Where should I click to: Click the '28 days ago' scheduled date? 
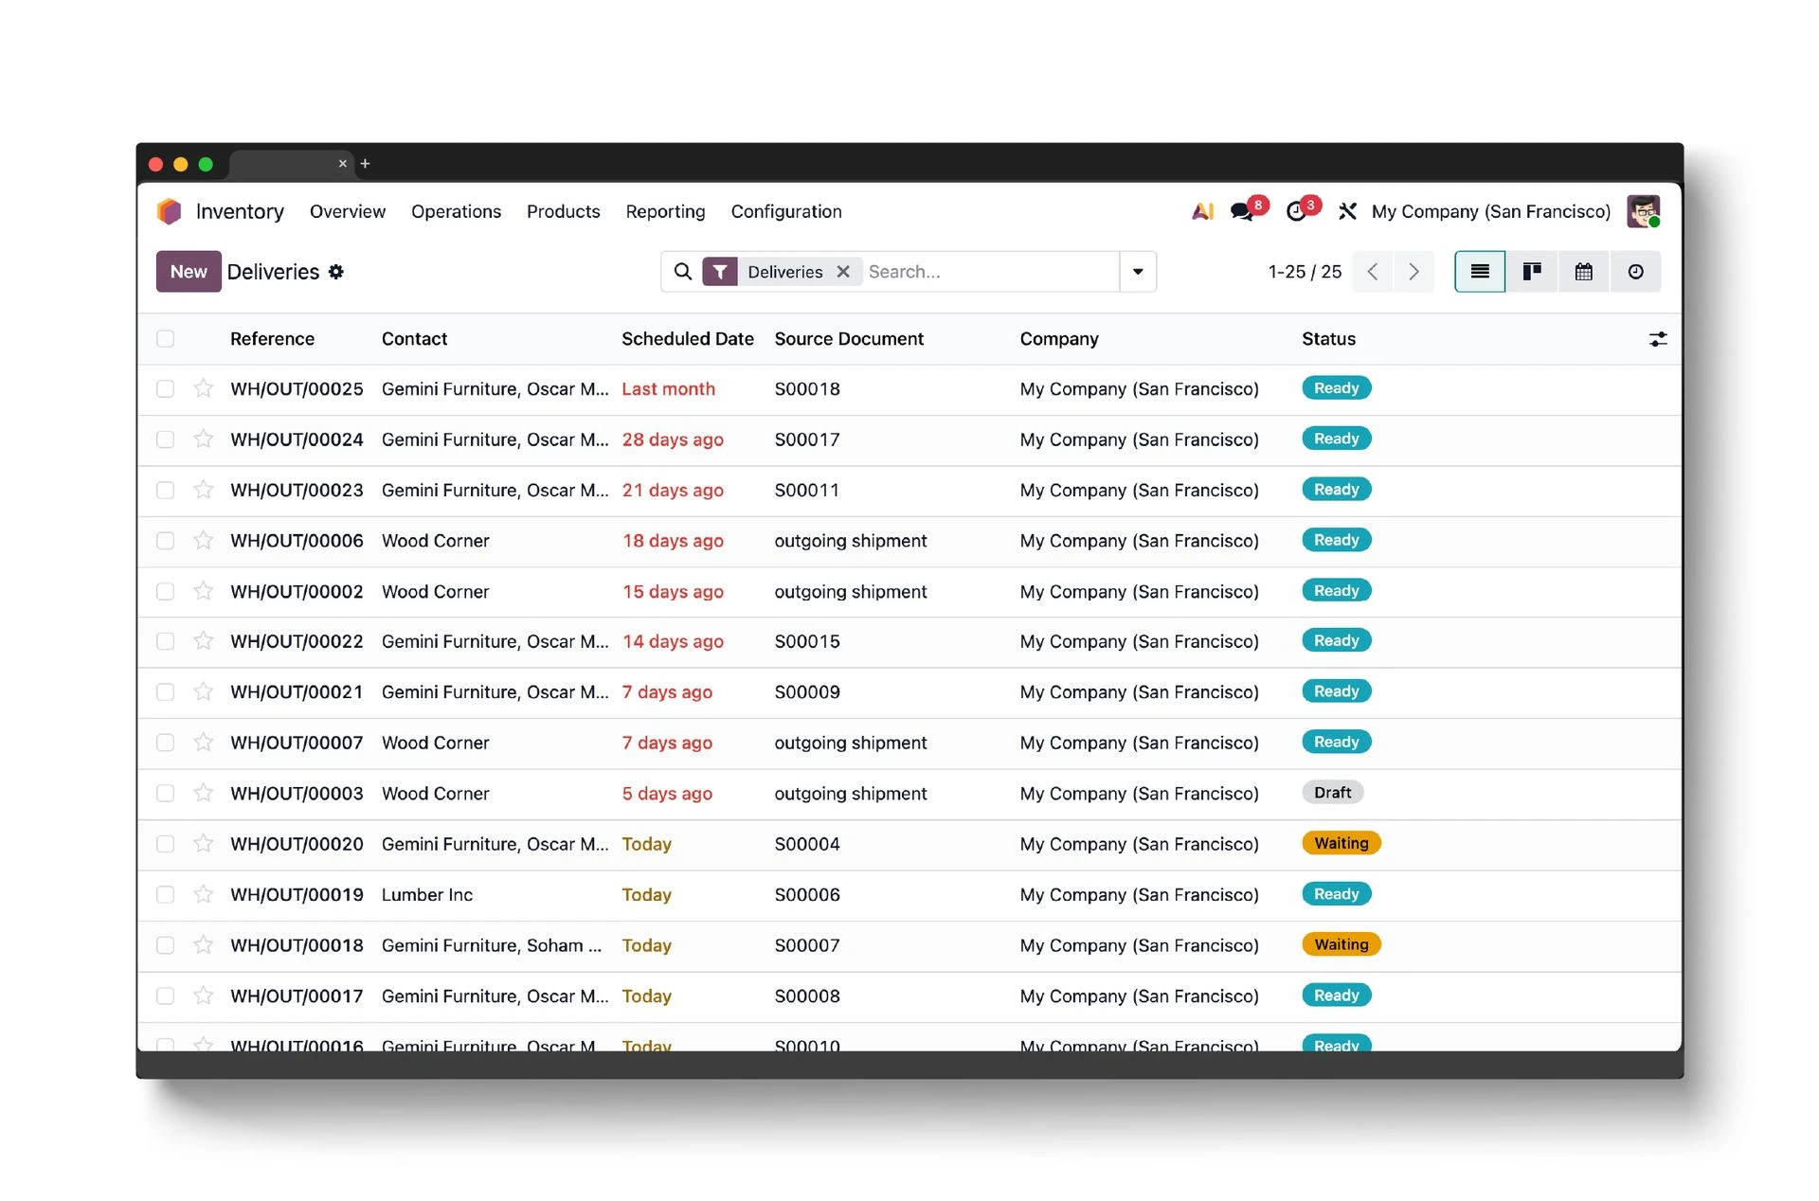pos(673,439)
